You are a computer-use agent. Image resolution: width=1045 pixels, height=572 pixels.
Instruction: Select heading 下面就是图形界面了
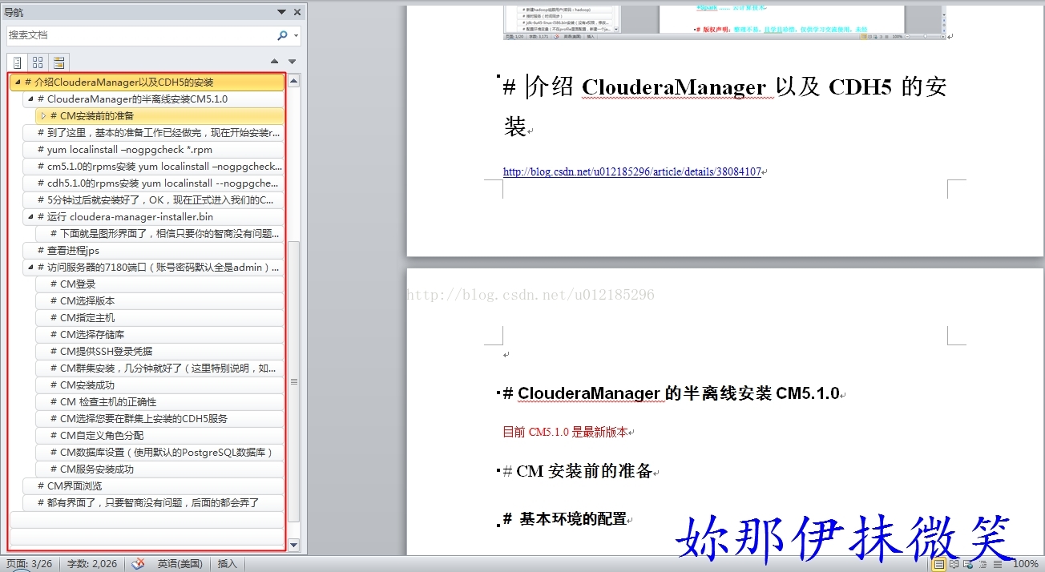pyautogui.click(x=159, y=234)
